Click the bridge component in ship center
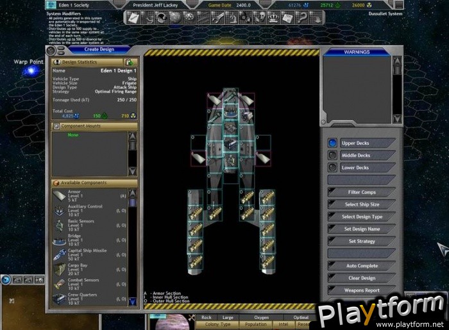449x330 pixels. [230, 111]
